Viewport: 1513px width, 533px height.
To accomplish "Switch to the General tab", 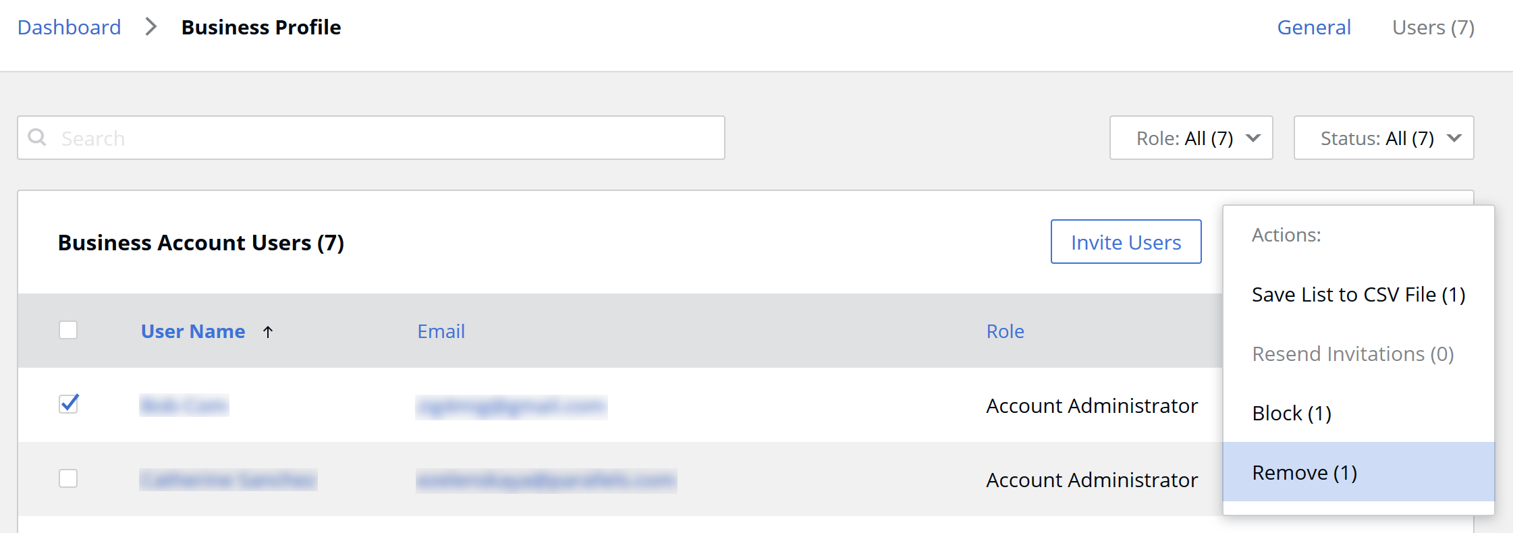I will [1313, 28].
